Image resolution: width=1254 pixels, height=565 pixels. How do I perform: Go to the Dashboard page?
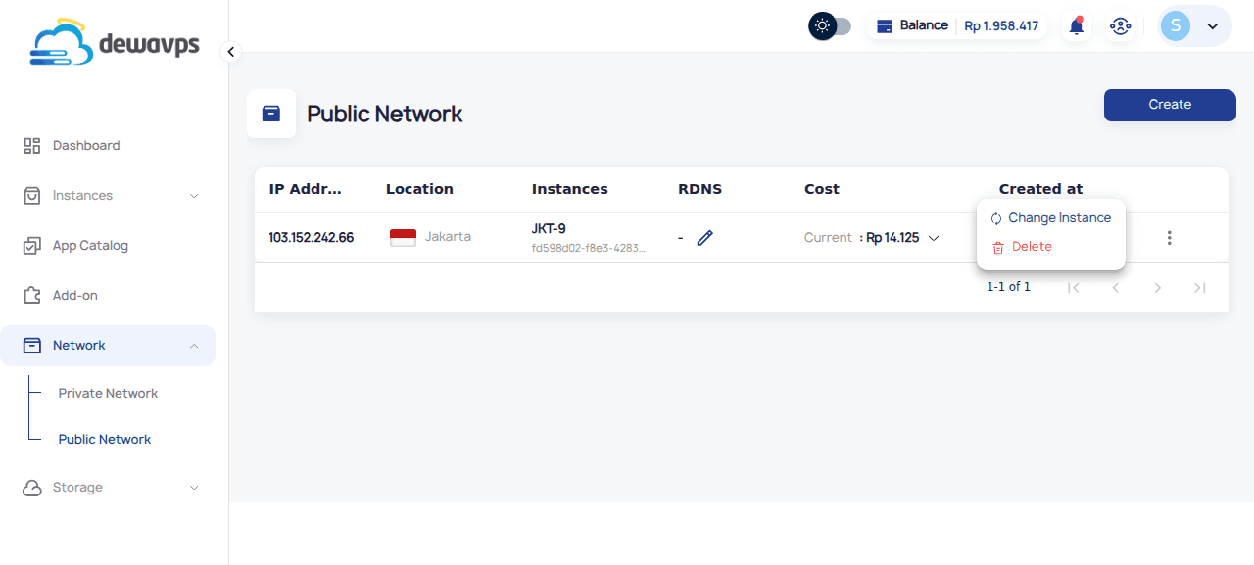click(86, 146)
